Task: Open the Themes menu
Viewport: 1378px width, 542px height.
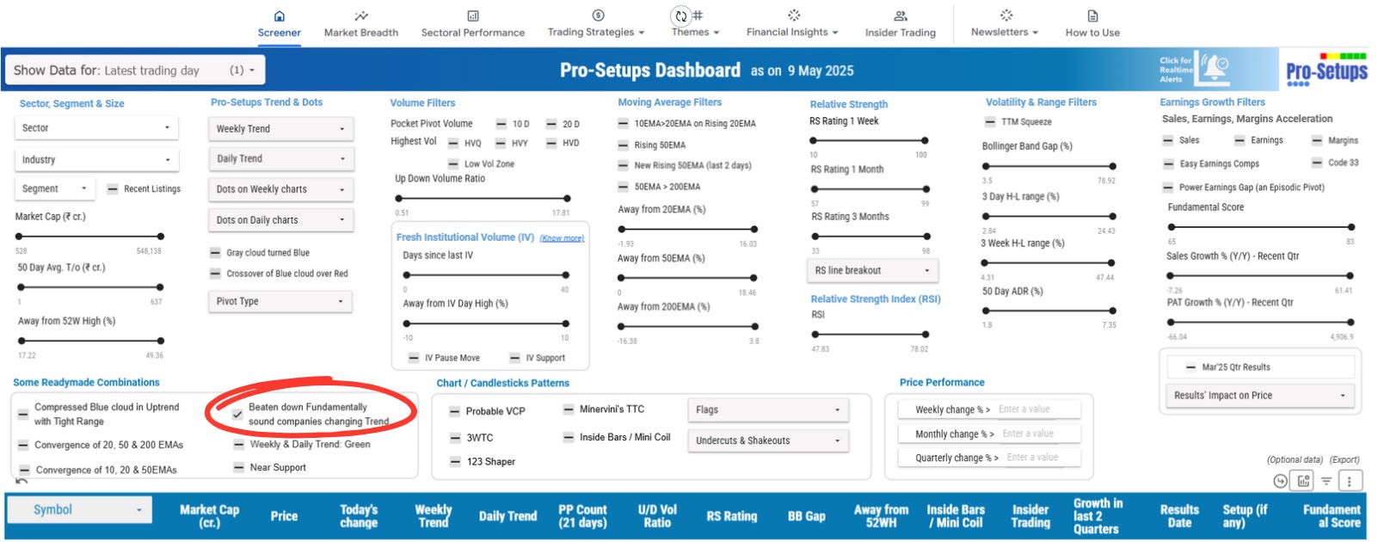Action: [x=695, y=32]
